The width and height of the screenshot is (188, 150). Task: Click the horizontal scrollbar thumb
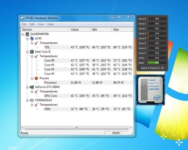(x=77, y=128)
